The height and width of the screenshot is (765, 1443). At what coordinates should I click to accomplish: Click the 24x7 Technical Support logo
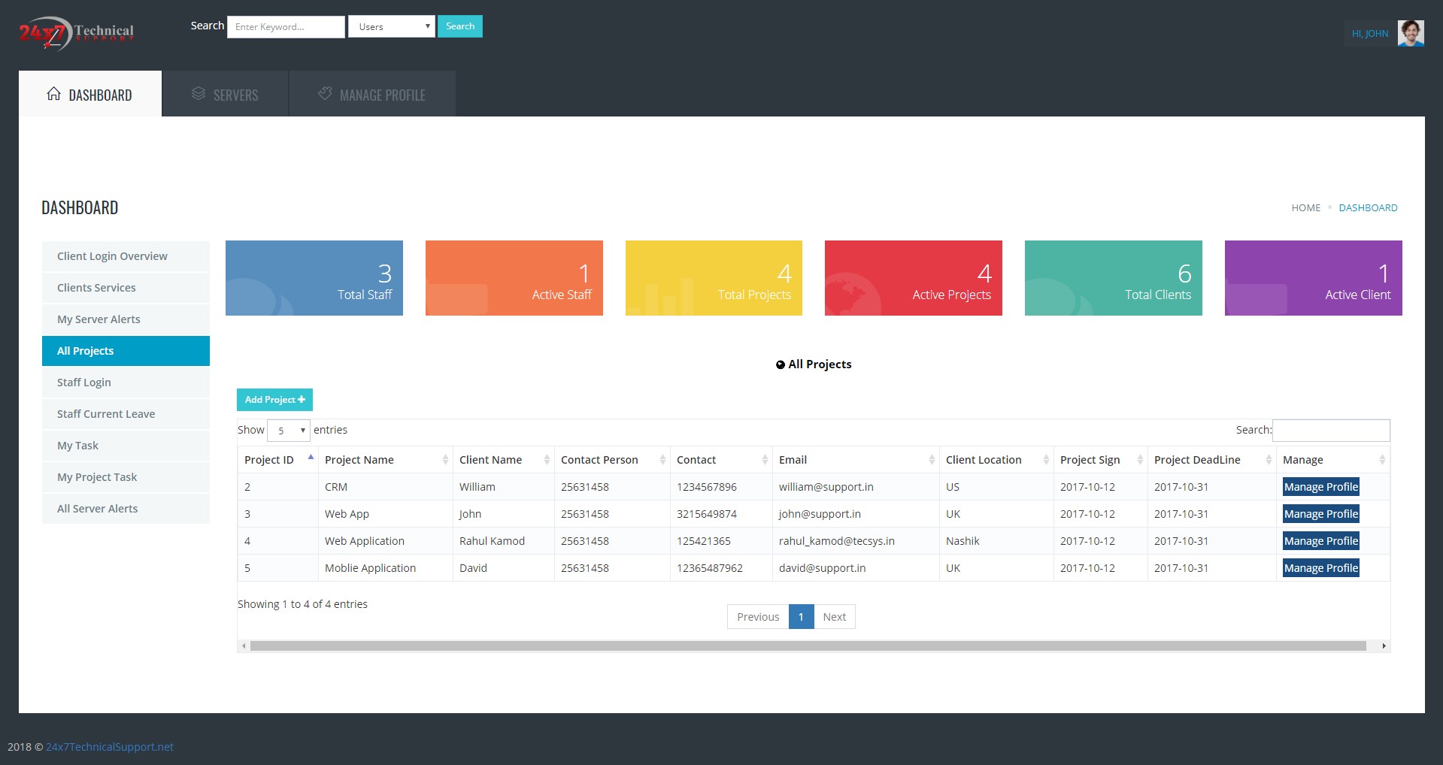[x=76, y=33]
